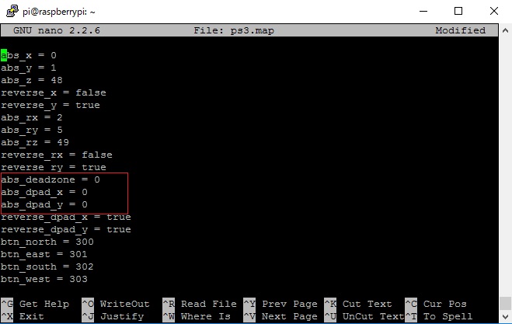Click the abs_rz = 49 line
This screenshot has width=512, height=324.
(x=35, y=142)
